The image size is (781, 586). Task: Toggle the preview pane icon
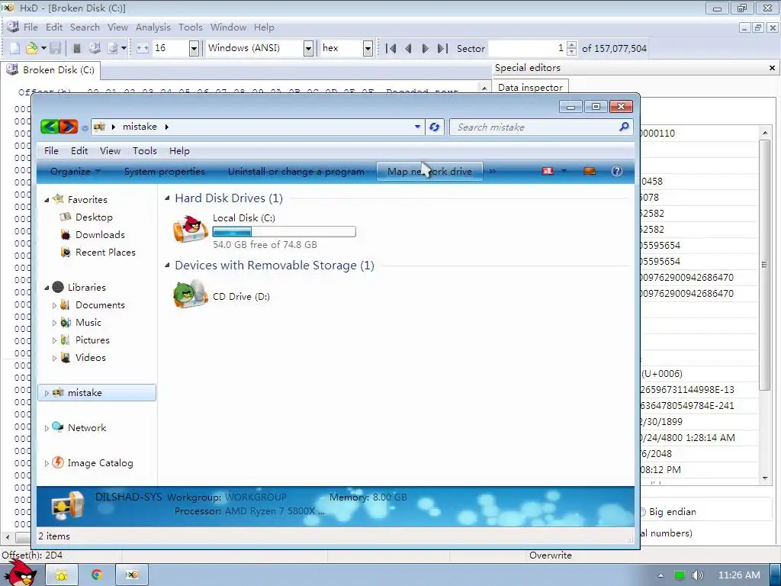tap(590, 172)
